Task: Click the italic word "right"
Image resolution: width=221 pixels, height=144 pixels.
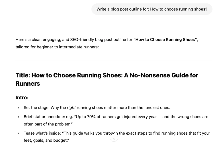Action: (x=71, y=108)
